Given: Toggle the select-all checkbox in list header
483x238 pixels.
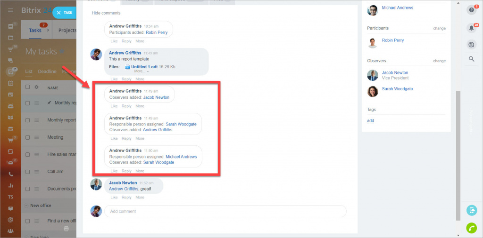Looking at the screenshot, I should coord(27,87).
